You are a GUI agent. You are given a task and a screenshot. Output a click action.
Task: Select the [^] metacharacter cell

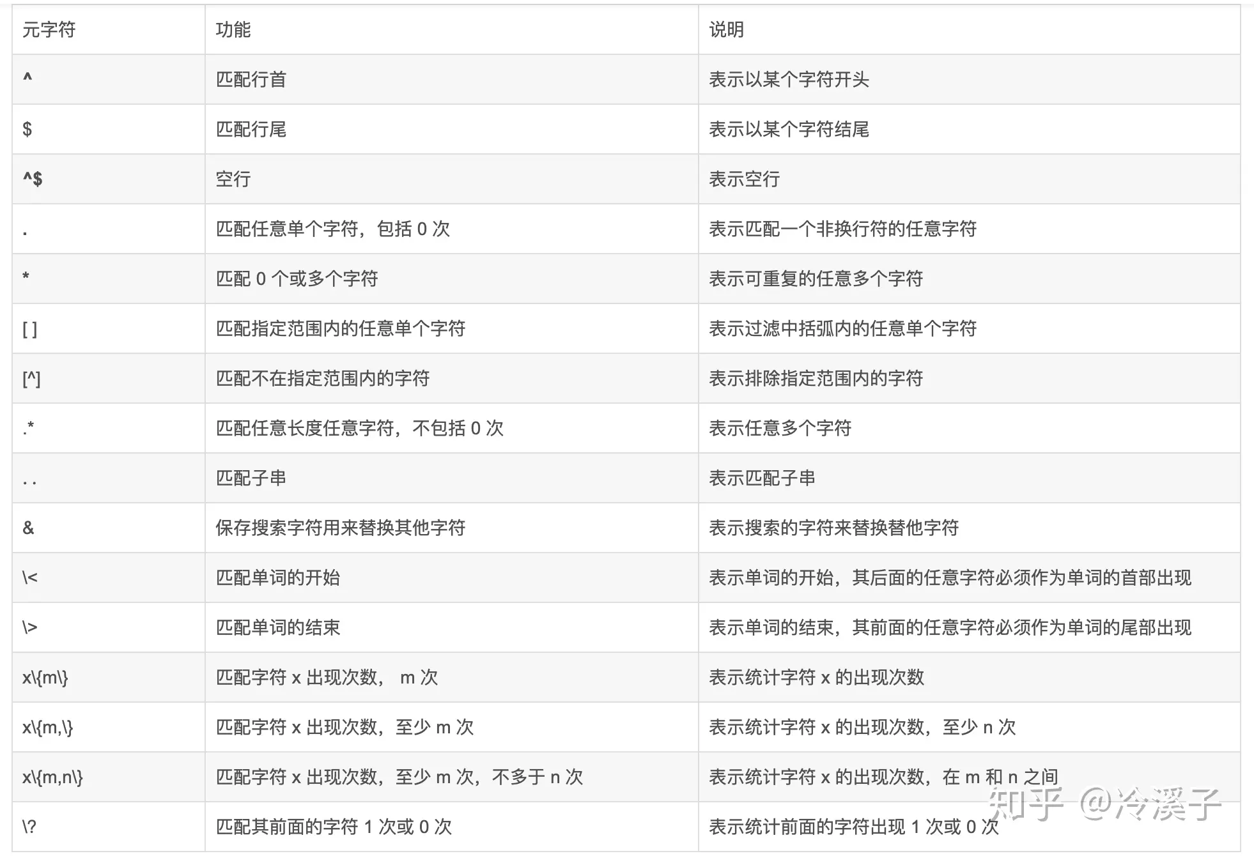(109, 378)
